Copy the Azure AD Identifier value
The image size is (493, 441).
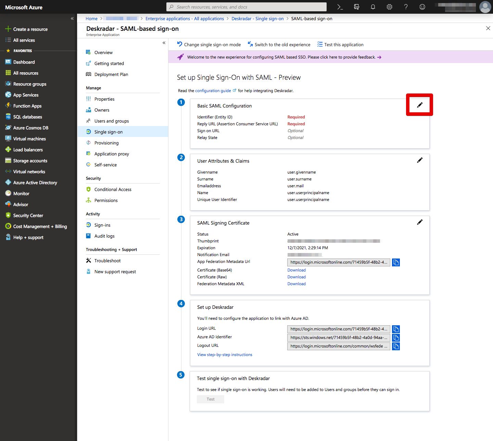396,338
